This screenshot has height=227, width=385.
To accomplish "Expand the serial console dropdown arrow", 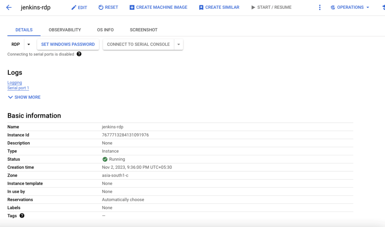I will click(x=178, y=44).
